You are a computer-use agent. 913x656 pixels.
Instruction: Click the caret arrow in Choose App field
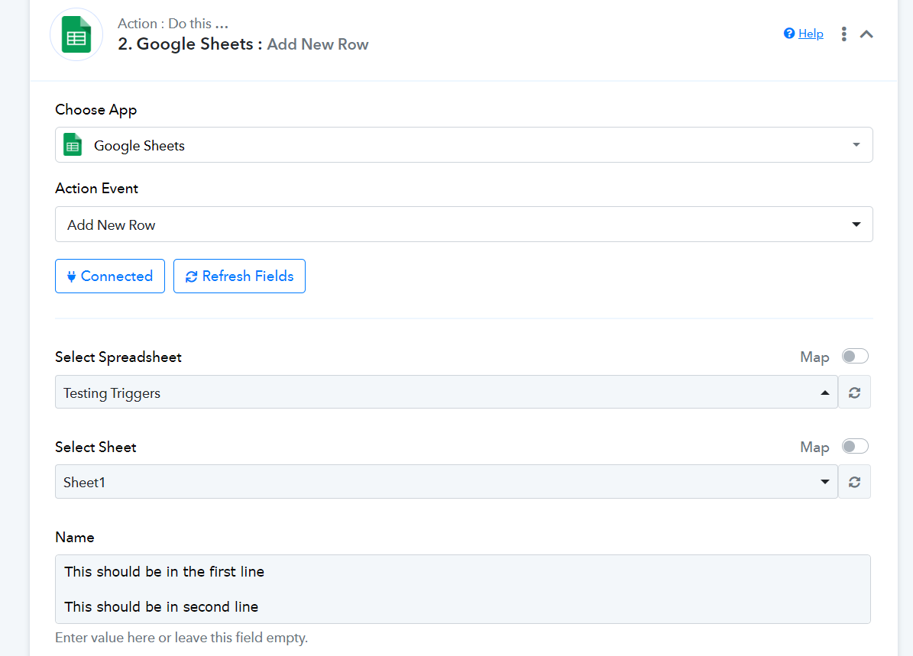click(856, 145)
